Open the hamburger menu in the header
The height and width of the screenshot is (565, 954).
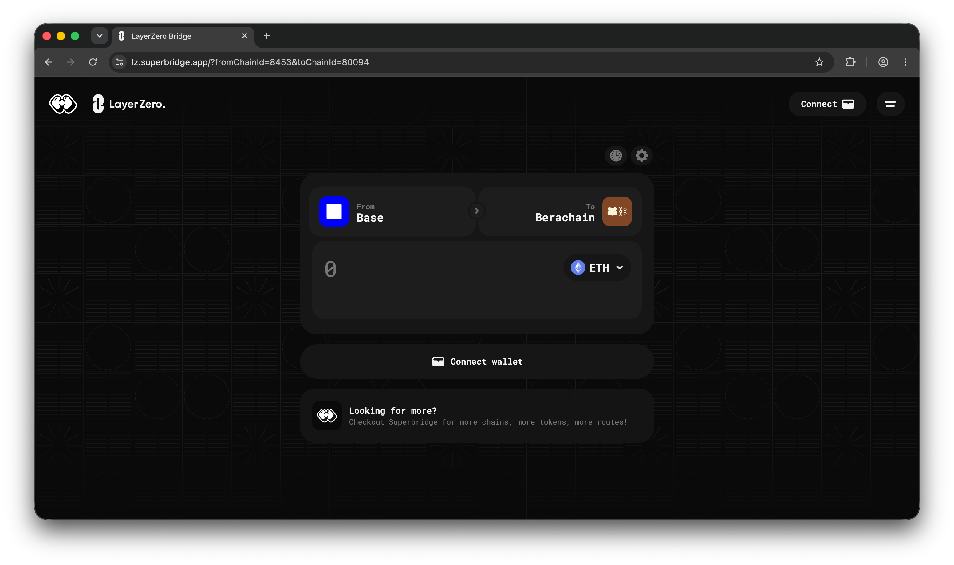coord(890,104)
